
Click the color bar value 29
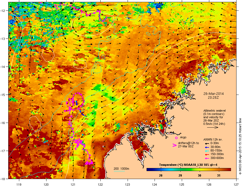click(180, 175)
